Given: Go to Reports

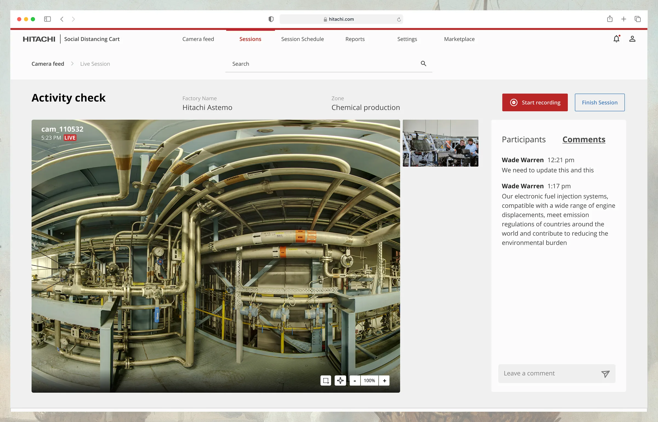Looking at the screenshot, I should (355, 39).
